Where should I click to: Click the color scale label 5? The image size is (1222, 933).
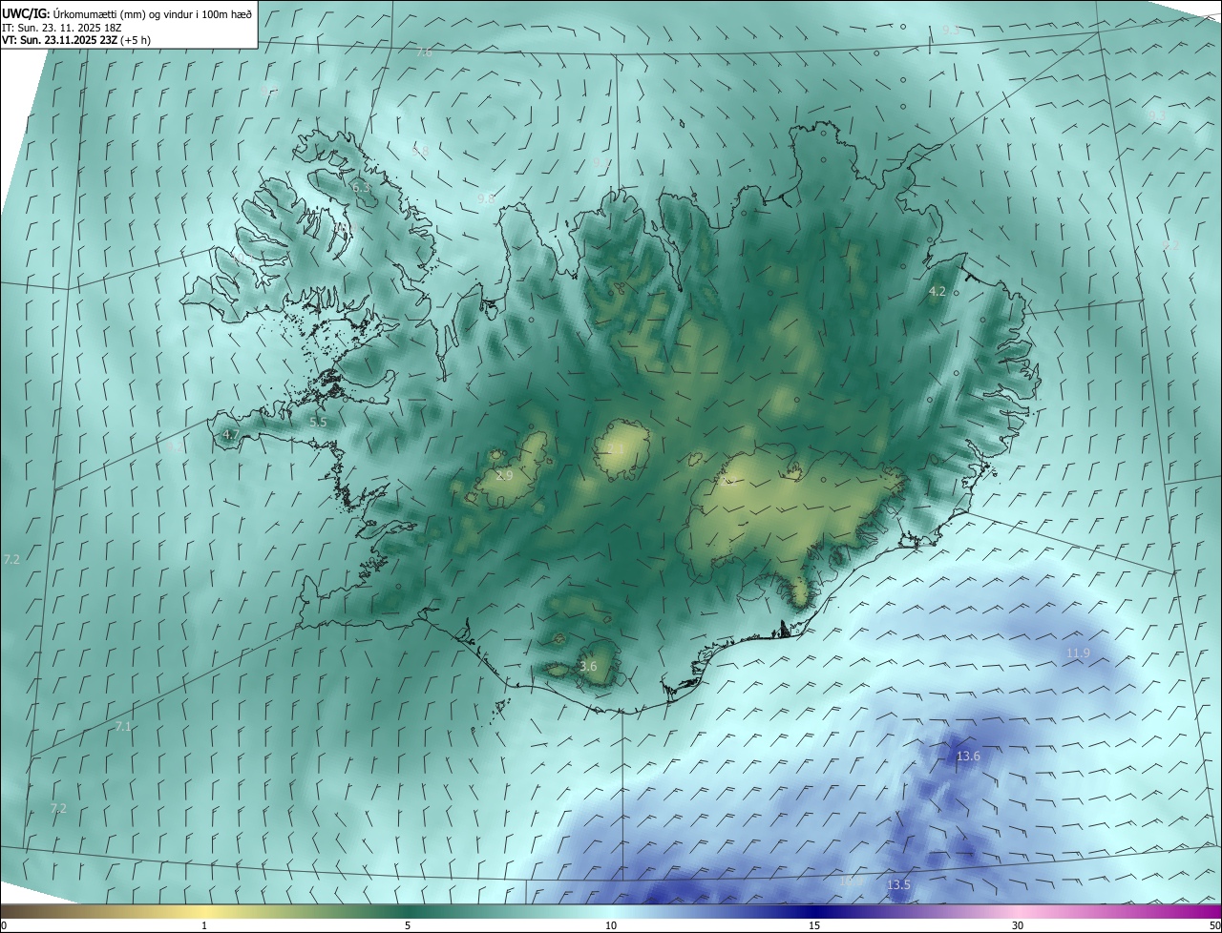408,925
